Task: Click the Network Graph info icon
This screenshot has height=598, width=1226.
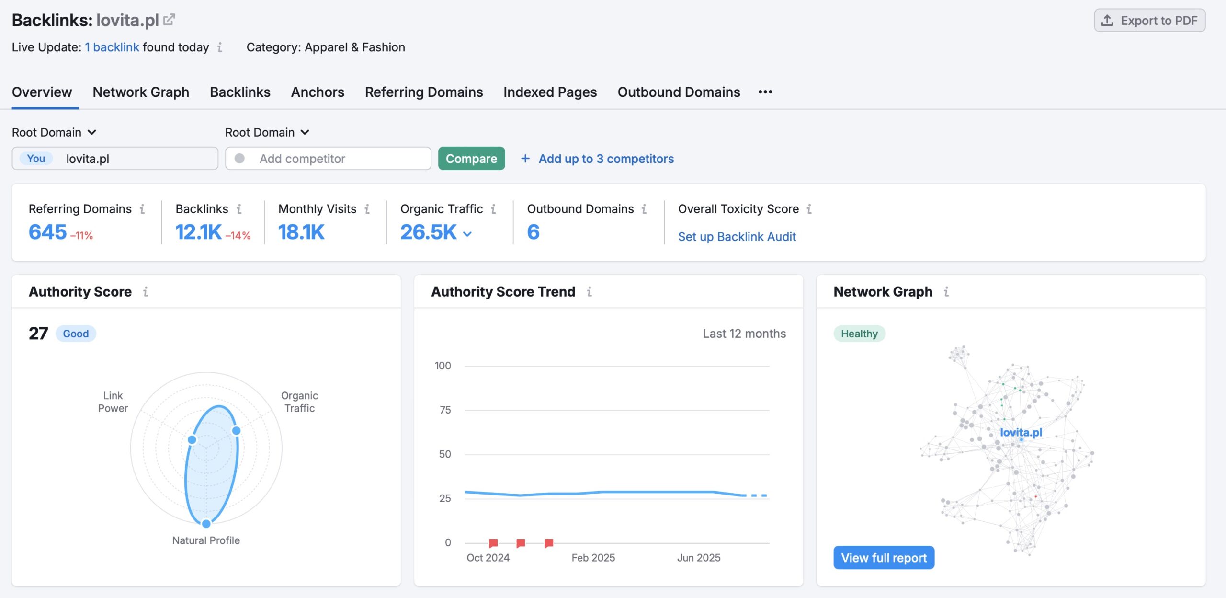Action: coord(946,291)
